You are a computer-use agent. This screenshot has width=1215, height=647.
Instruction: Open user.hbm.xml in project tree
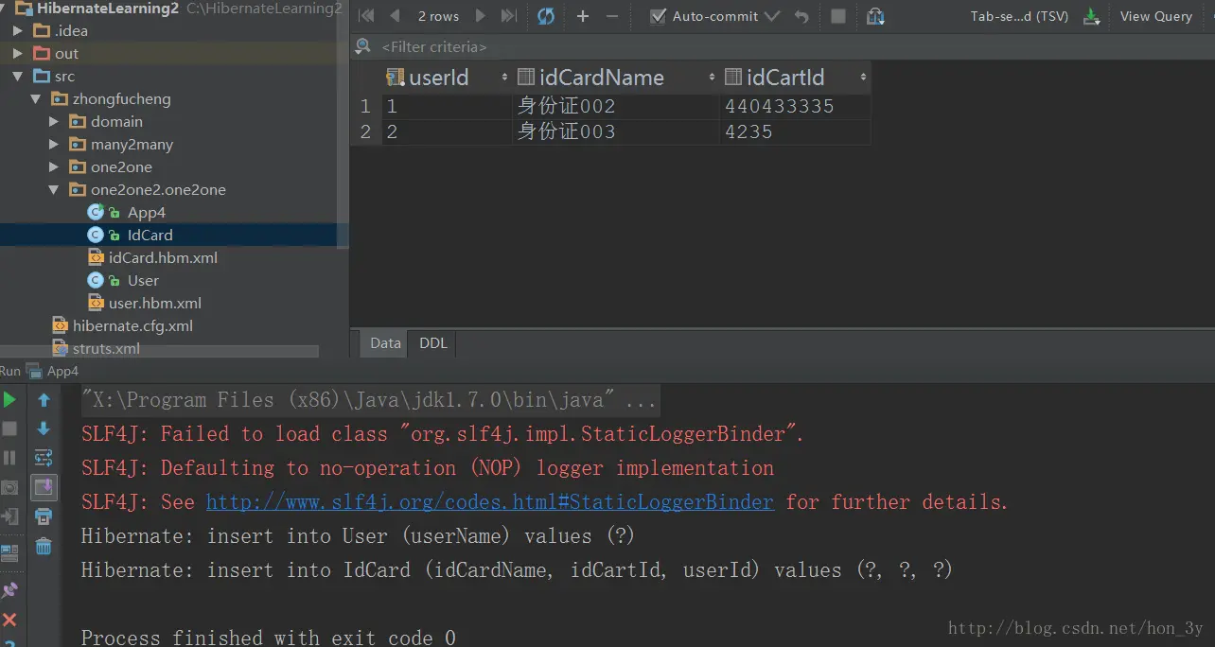[x=154, y=304]
